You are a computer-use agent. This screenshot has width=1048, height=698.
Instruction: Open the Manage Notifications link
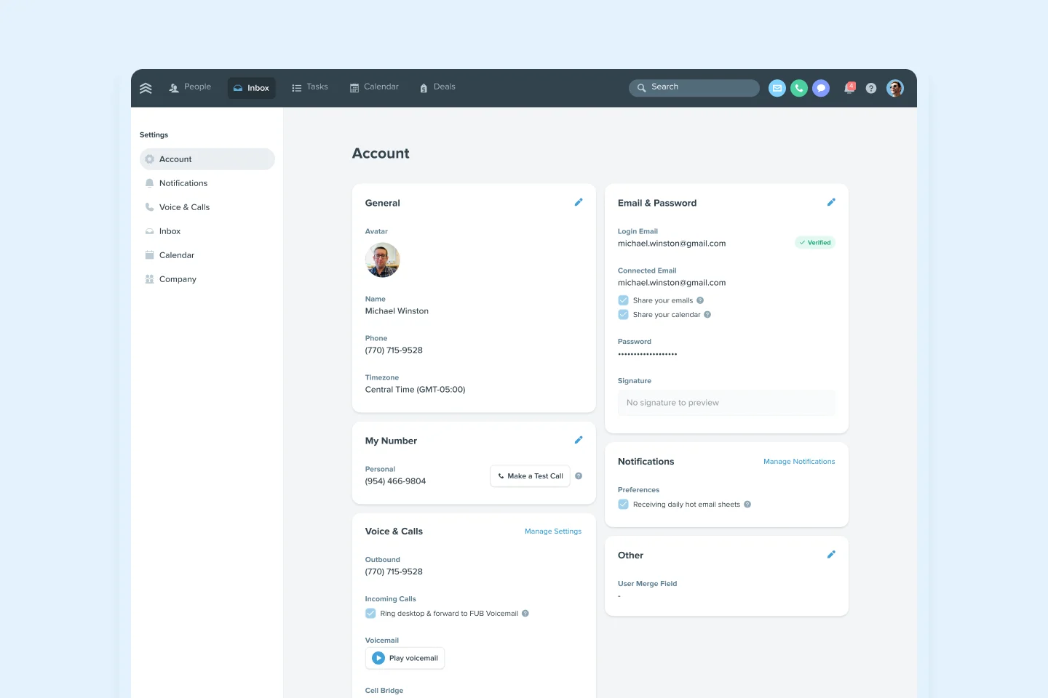799,462
